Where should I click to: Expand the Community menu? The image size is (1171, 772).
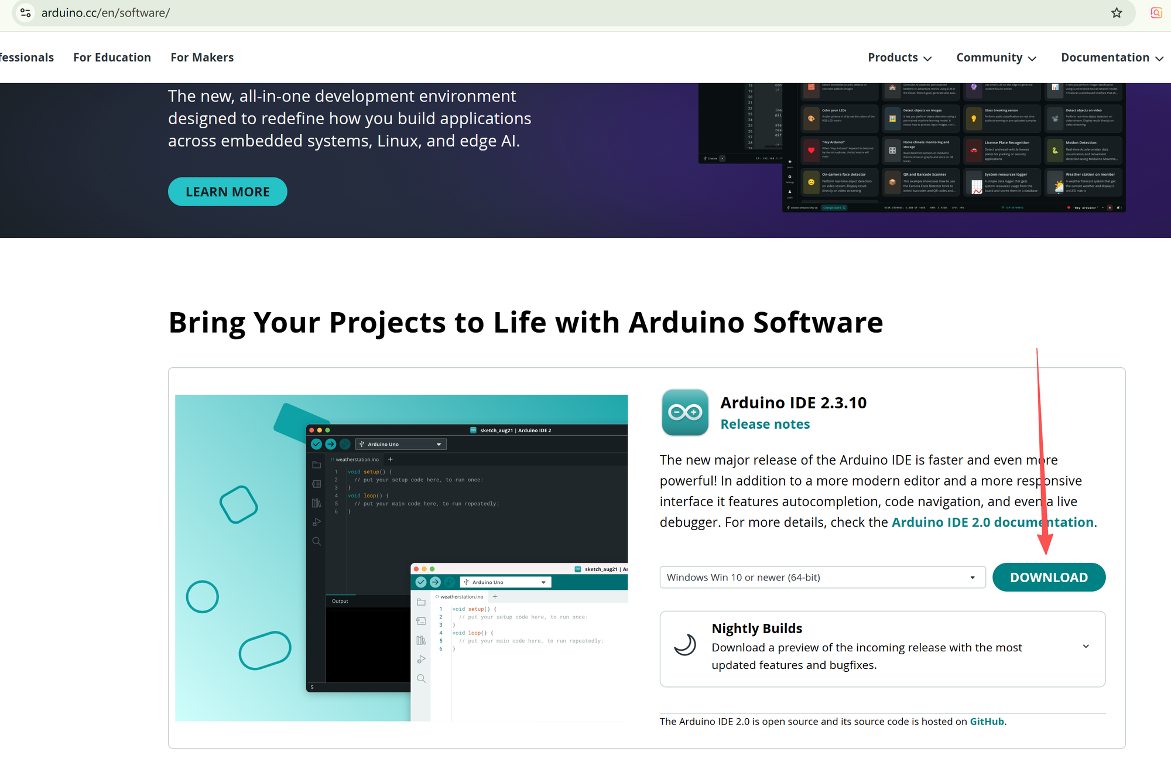(996, 57)
